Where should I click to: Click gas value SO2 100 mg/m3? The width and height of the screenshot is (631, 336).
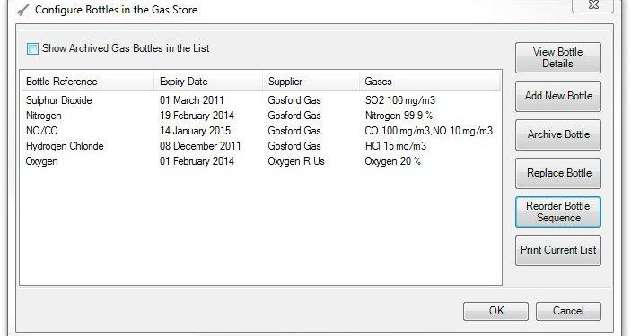(400, 100)
